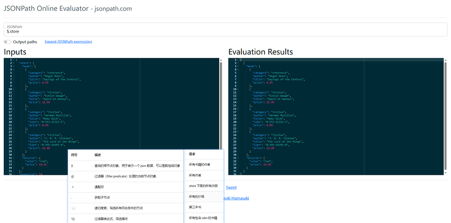
Task: Collapse "bicycle" fold in Evaluation Results
Action: click(x=238, y=158)
